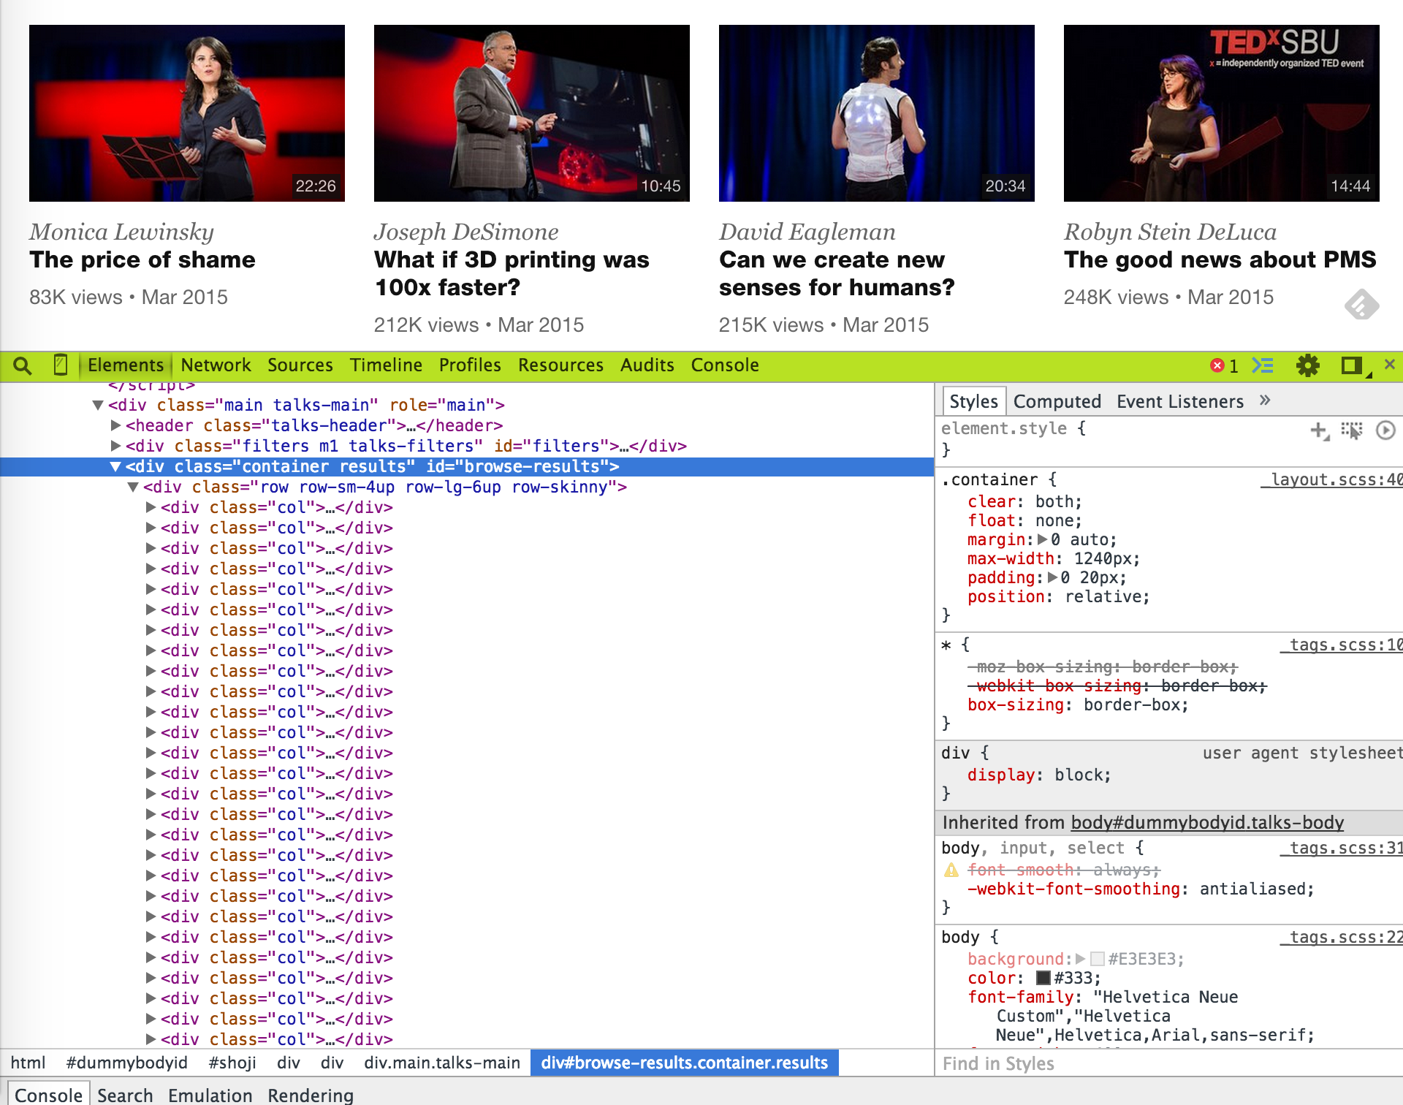Image resolution: width=1403 pixels, height=1105 pixels.
Task: Click the animation play icon in Styles
Action: tap(1385, 430)
